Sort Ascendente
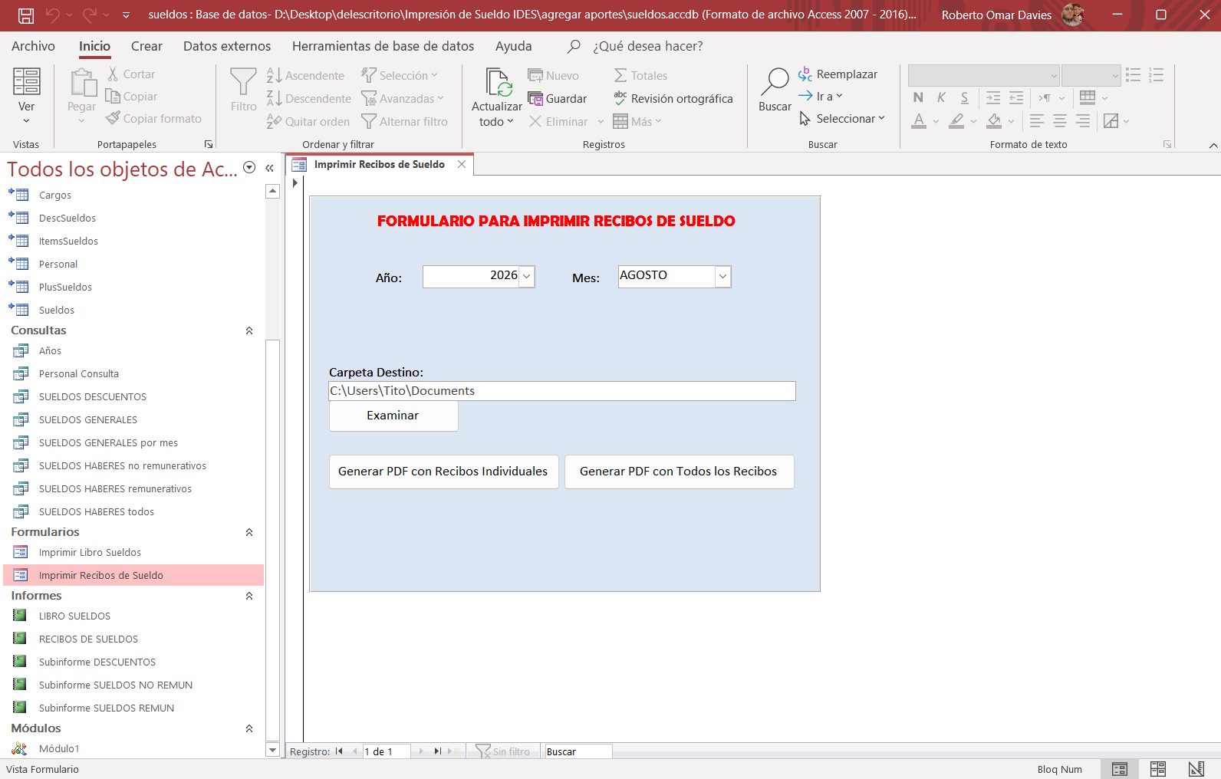Screen dimensions: 1221x779 306,75
